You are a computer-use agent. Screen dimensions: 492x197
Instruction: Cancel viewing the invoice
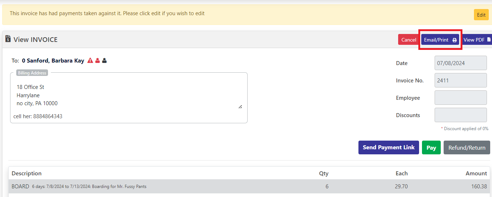[x=409, y=40]
